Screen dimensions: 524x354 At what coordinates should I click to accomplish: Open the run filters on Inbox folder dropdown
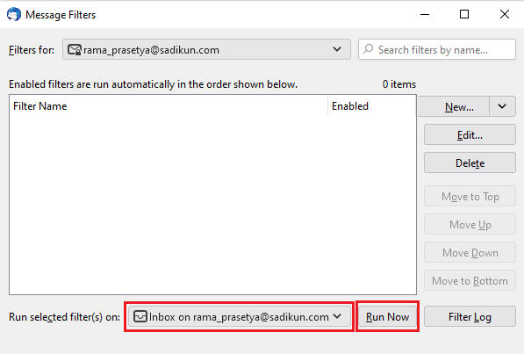pos(239,316)
